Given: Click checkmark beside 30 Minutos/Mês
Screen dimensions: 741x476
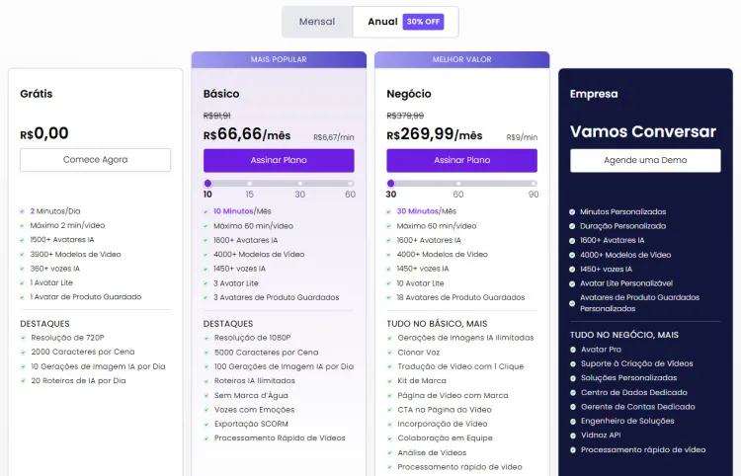Looking at the screenshot, I should (x=389, y=211).
